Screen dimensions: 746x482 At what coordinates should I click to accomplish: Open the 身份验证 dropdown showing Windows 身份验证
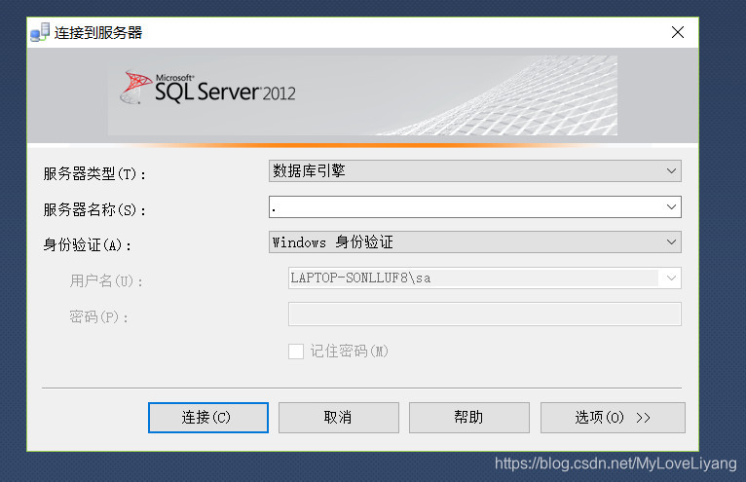[x=475, y=242]
